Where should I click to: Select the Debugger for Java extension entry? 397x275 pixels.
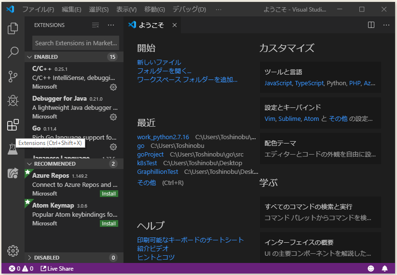coord(74,107)
